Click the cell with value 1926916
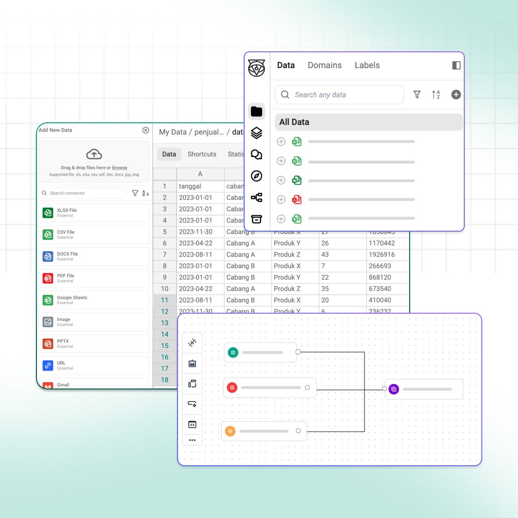This screenshot has width=518, height=518. click(388, 255)
